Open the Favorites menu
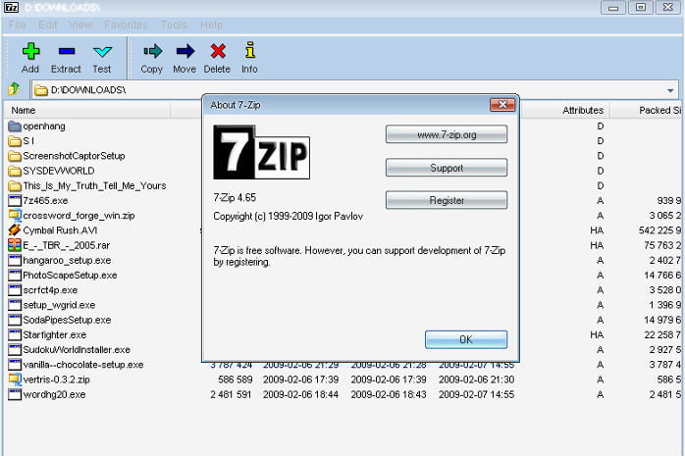The width and height of the screenshot is (685, 456). (x=126, y=25)
